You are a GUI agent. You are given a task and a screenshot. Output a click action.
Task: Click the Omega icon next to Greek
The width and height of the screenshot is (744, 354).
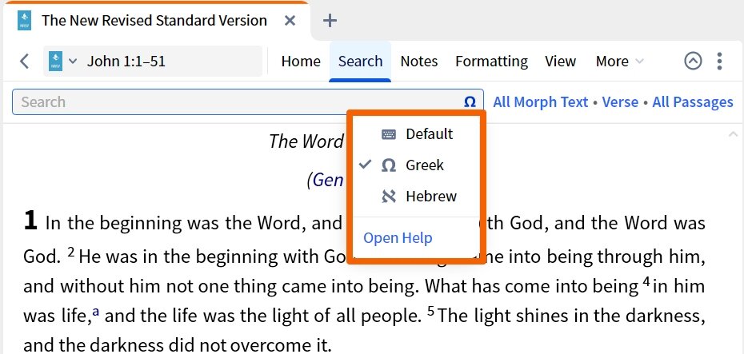tap(389, 165)
